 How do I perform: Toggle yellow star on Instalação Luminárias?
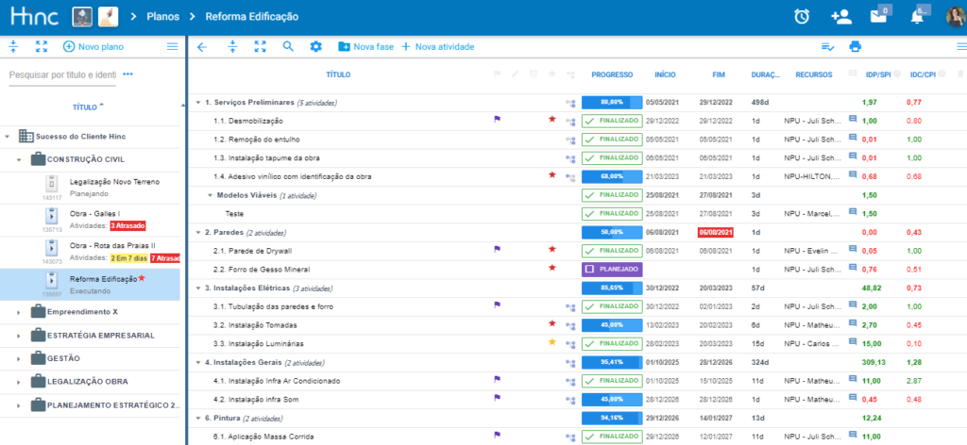(552, 342)
